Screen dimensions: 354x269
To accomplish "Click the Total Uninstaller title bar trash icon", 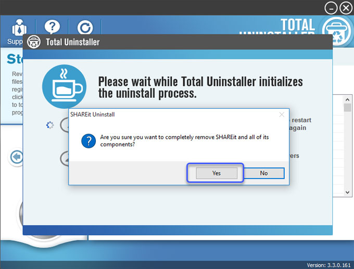I will pyautogui.click(x=34, y=42).
